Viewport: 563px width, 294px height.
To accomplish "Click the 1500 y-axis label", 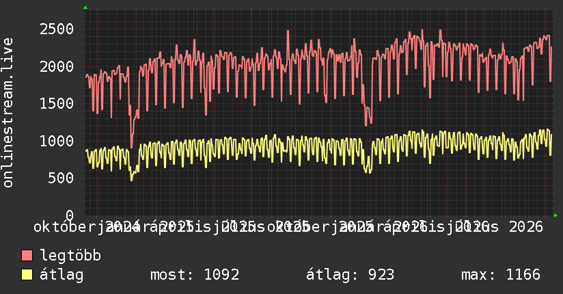I will pos(57,103).
